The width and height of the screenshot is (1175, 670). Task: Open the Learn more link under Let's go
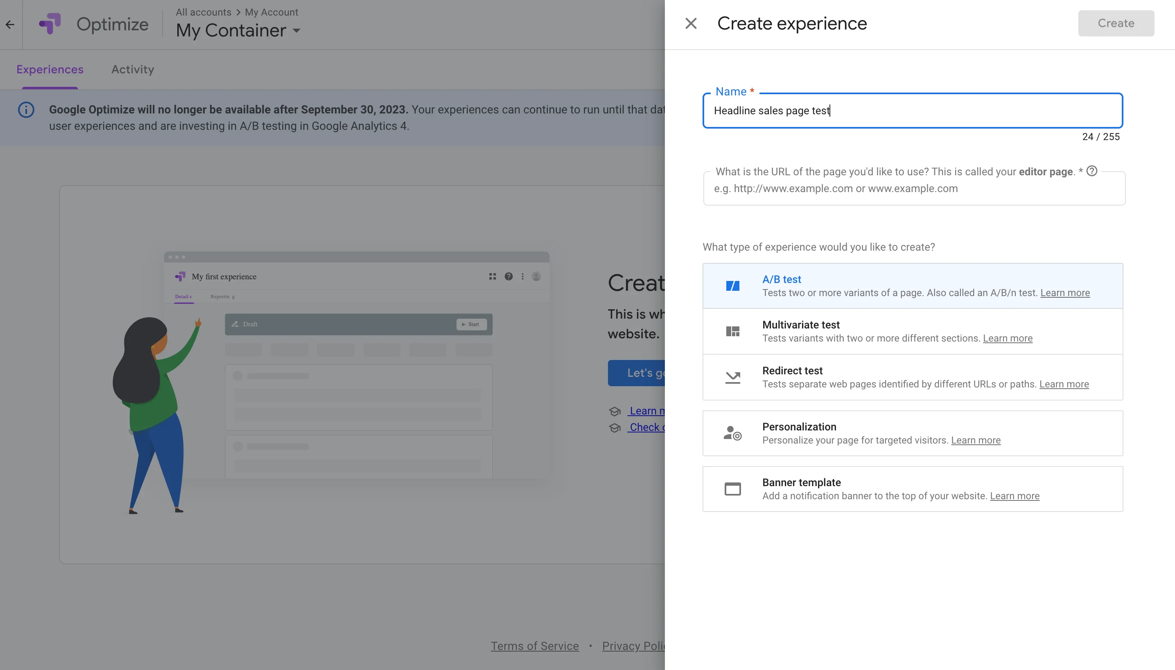tap(646, 411)
